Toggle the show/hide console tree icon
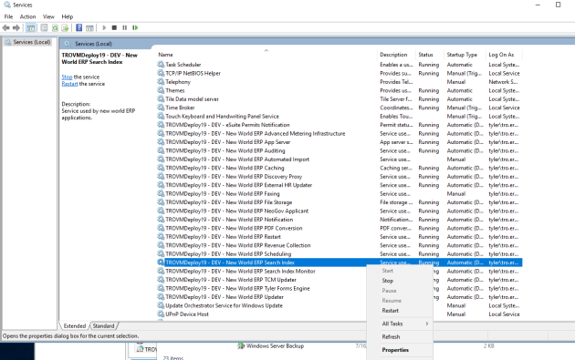This screenshot has height=360, width=575. tap(31, 28)
